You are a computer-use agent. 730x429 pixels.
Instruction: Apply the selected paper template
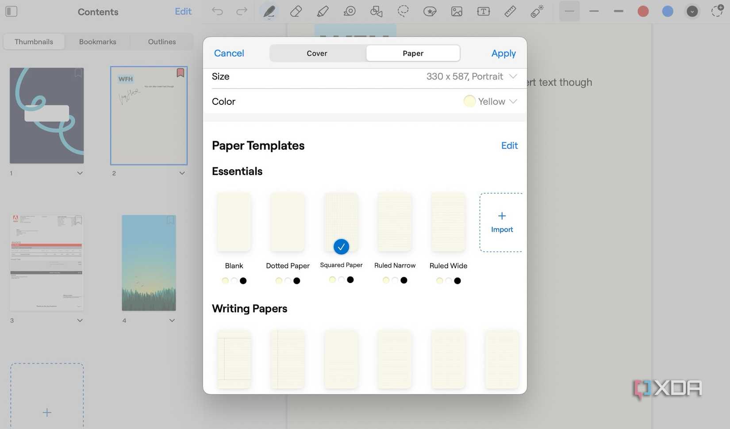(x=503, y=53)
